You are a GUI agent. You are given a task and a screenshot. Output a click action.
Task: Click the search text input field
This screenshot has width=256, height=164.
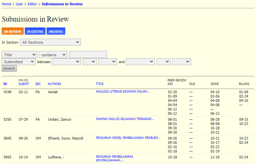[88, 55]
